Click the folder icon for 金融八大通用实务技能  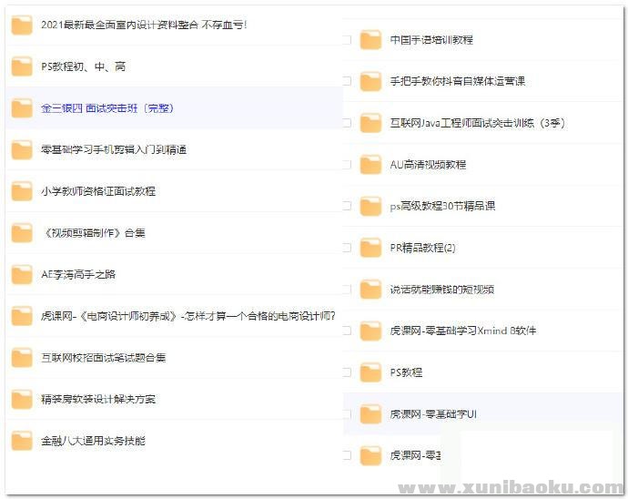[22, 441]
